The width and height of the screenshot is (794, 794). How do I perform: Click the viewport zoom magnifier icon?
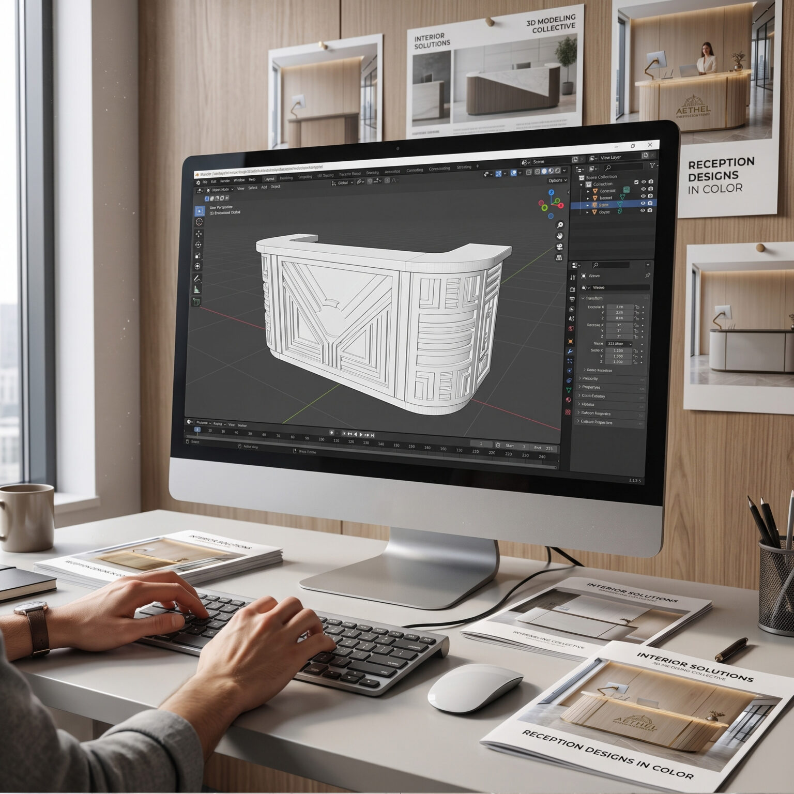click(x=560, y=225)
